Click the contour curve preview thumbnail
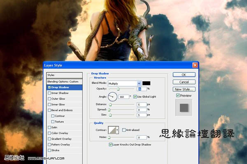Image resolution: width=247 pixels, height=164 pixels. [x=112, y=130]
